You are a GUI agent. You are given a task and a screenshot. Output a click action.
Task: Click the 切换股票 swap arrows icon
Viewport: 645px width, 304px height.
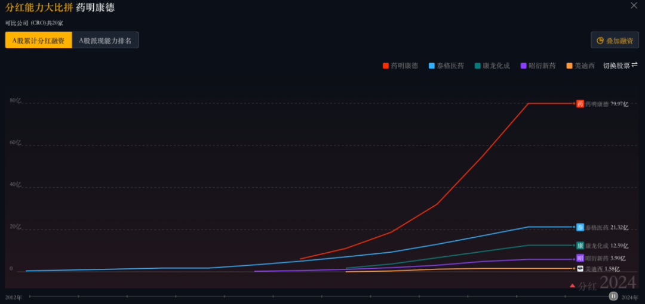[635, 64]
